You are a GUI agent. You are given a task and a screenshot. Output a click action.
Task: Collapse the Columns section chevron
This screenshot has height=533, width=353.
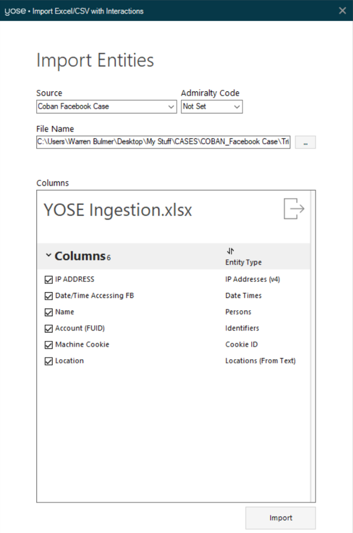click(x=49, y=256)
